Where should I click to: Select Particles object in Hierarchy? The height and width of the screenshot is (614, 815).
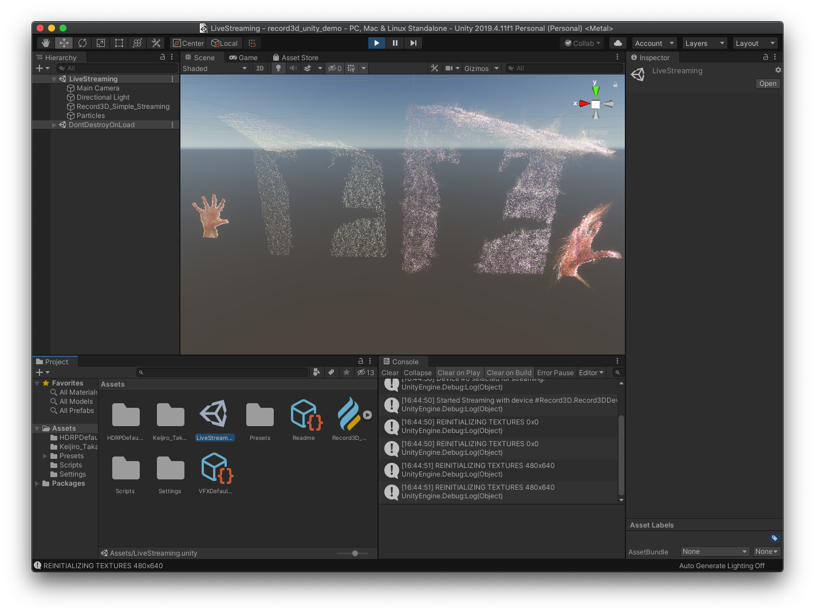[x=90, y=116]
